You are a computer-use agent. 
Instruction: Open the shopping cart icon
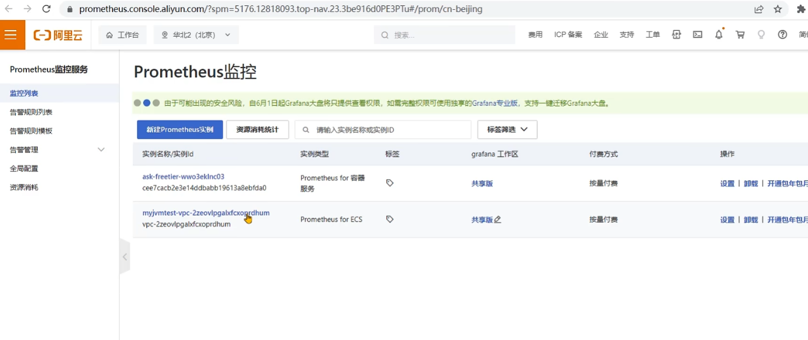(740, 34)
